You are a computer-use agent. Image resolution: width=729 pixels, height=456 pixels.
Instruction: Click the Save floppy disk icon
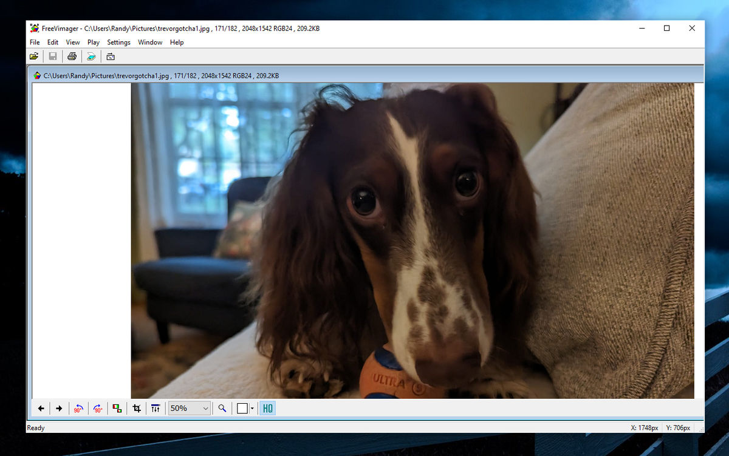click(53, 56)
